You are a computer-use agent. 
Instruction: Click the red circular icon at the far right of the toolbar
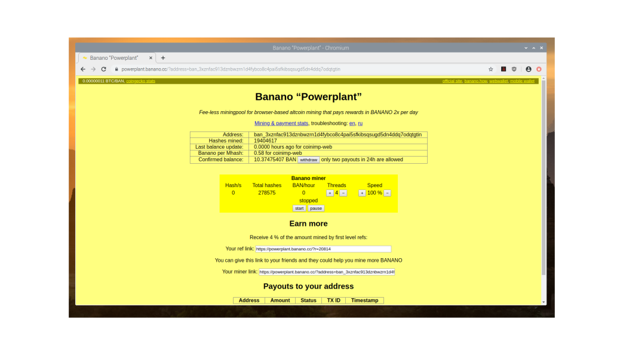pyautogui.click(x=539, y=69)
